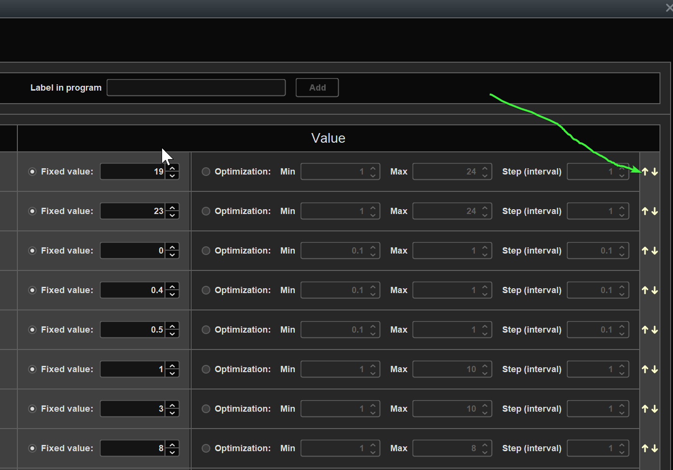Shift the fixed value 0.5 row up
The height and width of the screenshot is (470, 673).
click(x=645, y=330)
